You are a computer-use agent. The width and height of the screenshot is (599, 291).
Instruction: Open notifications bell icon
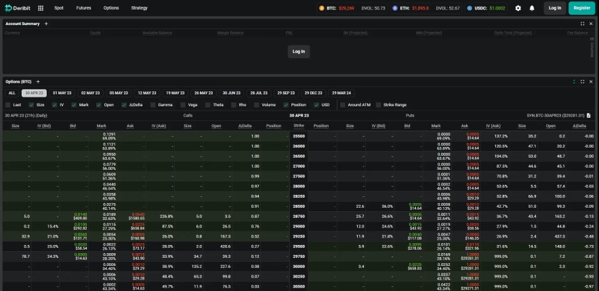point(532,8)
